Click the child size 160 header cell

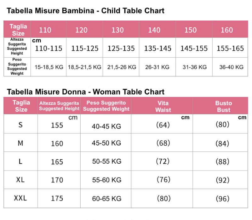point(227,30)
